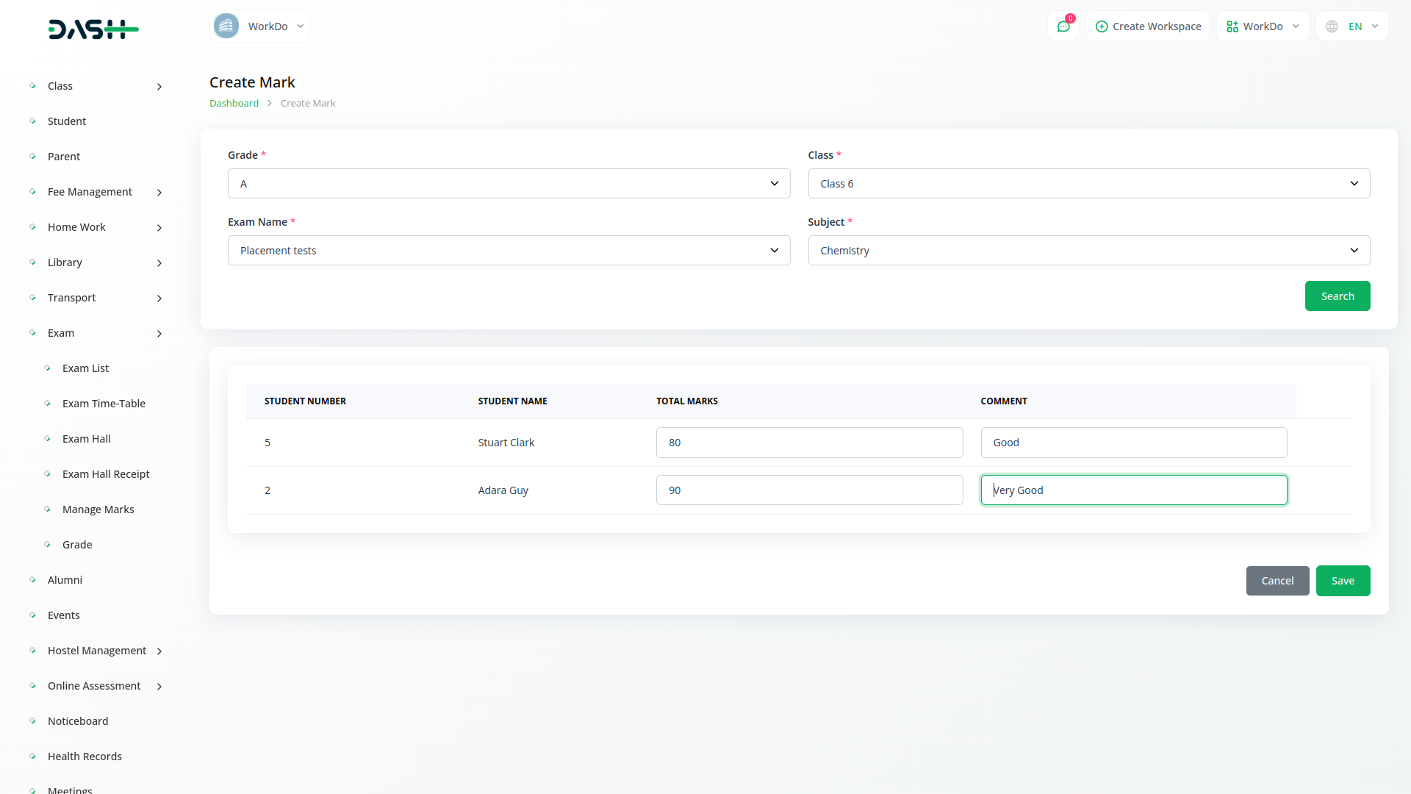Click the WorkDo workspace avatar icon
Screen dimensions: 1411x794
pos(226,26)
